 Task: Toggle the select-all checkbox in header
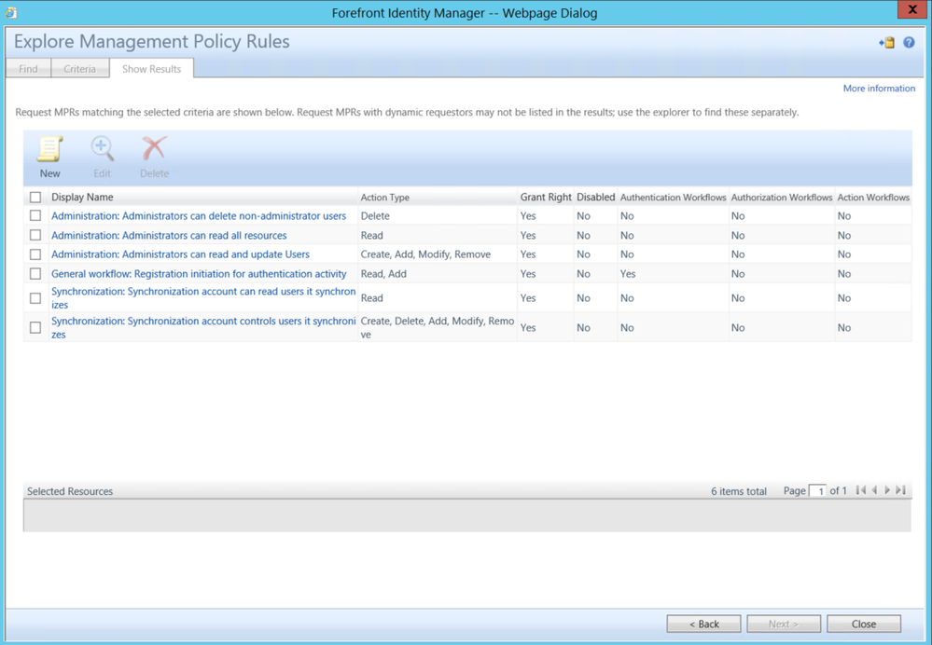coord(35,198)
